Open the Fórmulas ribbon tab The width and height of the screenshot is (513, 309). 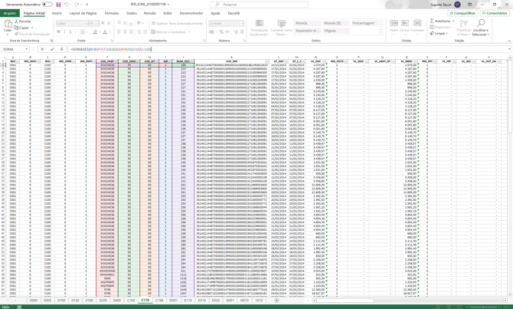pos(112,13)
